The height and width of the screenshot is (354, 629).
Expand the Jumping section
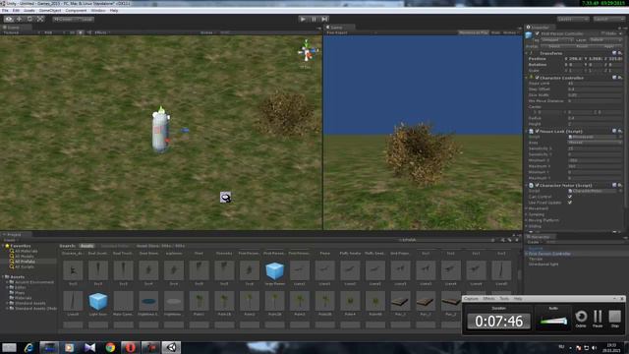527,214
